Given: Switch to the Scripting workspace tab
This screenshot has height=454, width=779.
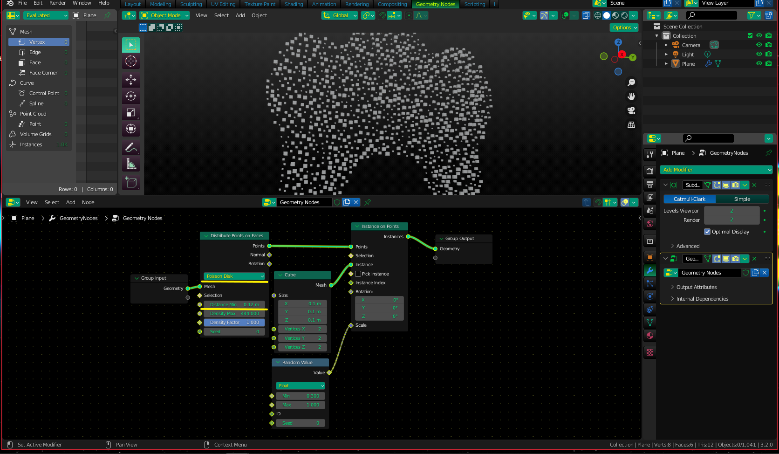Looking at the screenshot, I should (x=475, y=4).
